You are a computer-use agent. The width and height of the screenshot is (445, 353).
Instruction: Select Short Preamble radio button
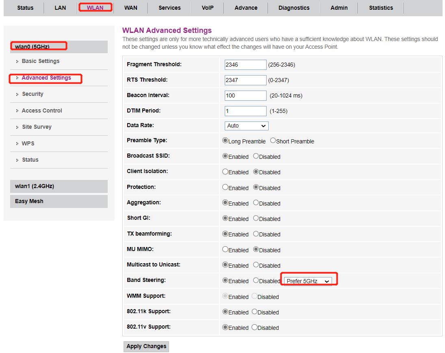(273, 141)
